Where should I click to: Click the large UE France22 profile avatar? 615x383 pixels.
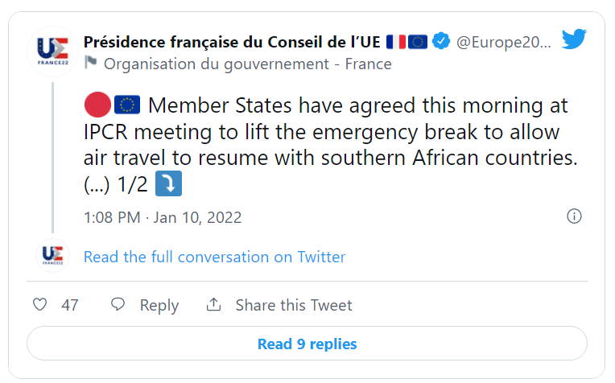pyautogui.click(x=52, y=51)
